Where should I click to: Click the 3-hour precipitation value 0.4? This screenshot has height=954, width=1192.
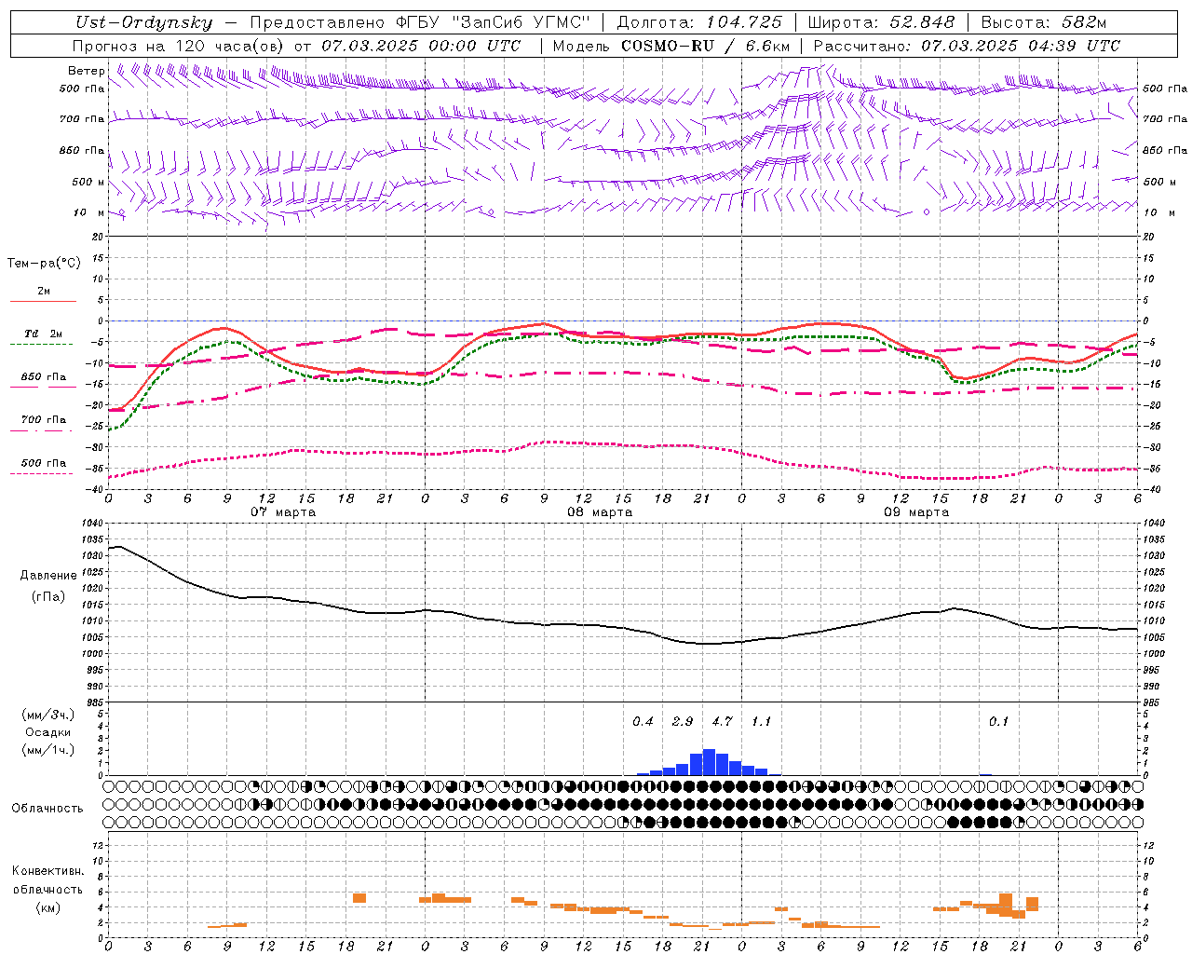[643, 722]
